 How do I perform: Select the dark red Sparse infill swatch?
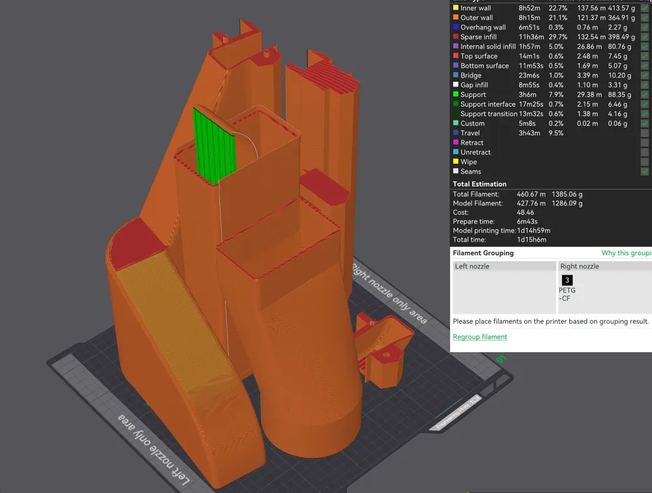[456, 36]
